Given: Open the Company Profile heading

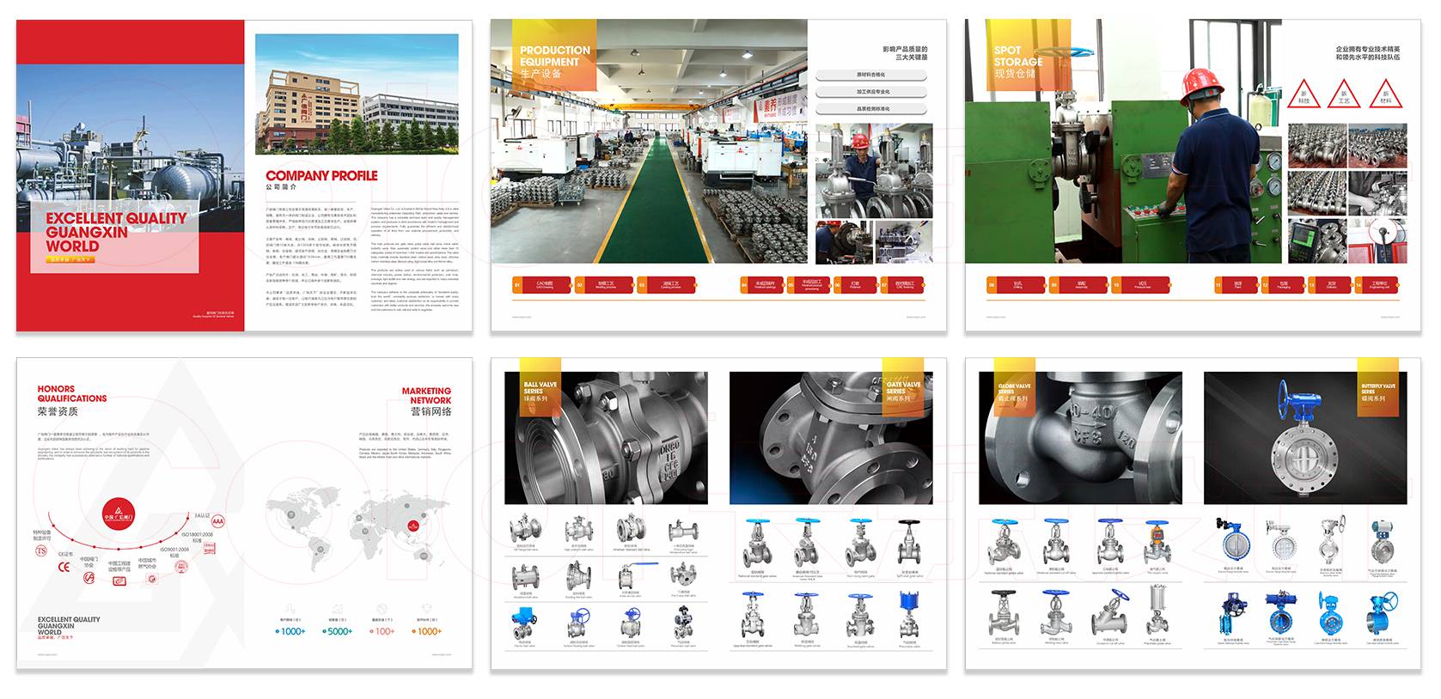Looking at the screenshot, I should point(321,176).
